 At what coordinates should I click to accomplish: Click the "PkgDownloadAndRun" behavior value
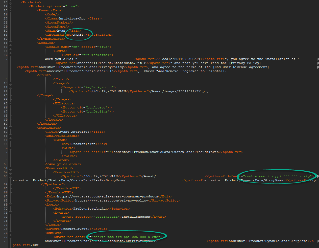pyautogui.click(x=90, y=209)
